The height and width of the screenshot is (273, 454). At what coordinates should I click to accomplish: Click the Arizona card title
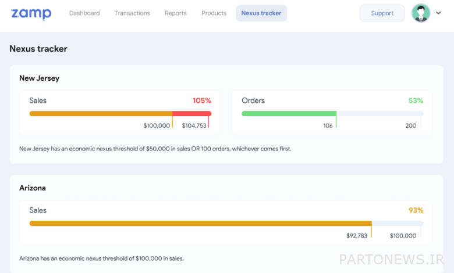[33, 188]
